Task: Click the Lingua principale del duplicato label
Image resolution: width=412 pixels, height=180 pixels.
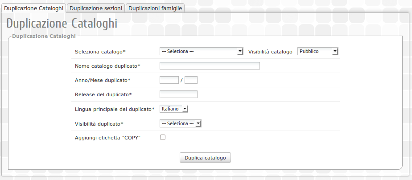Action: pyautogui.click(x=115, y=109)
